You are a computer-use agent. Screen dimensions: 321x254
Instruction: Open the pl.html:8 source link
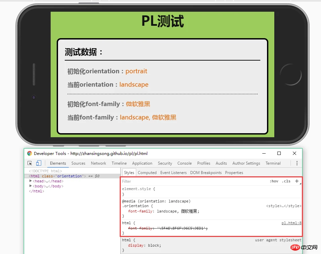pos(291,223)
